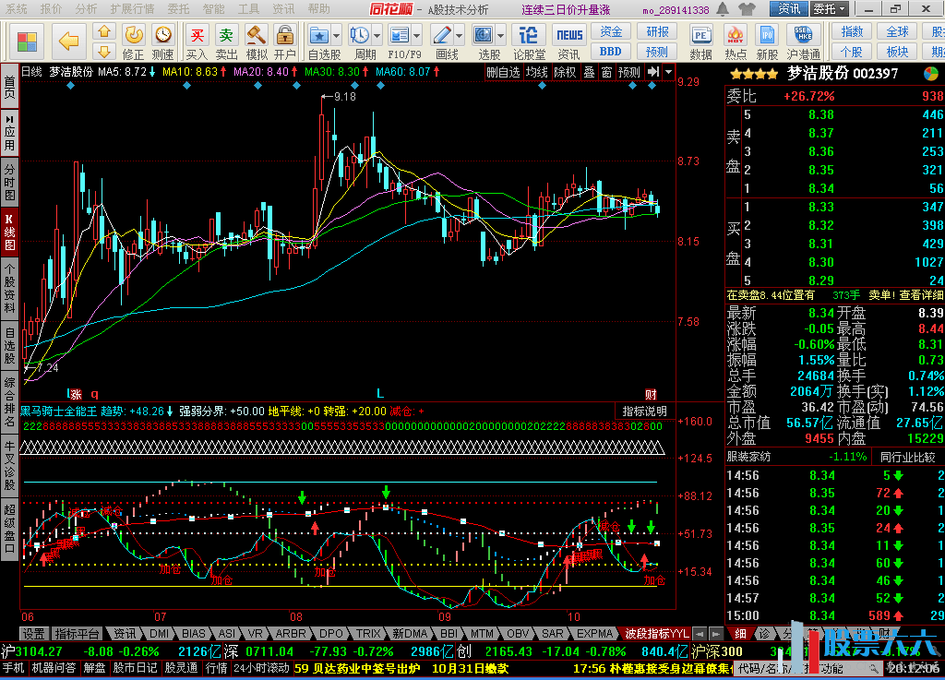Expand the chart options dropdown arrow after 预测

(x=669, y=72)
